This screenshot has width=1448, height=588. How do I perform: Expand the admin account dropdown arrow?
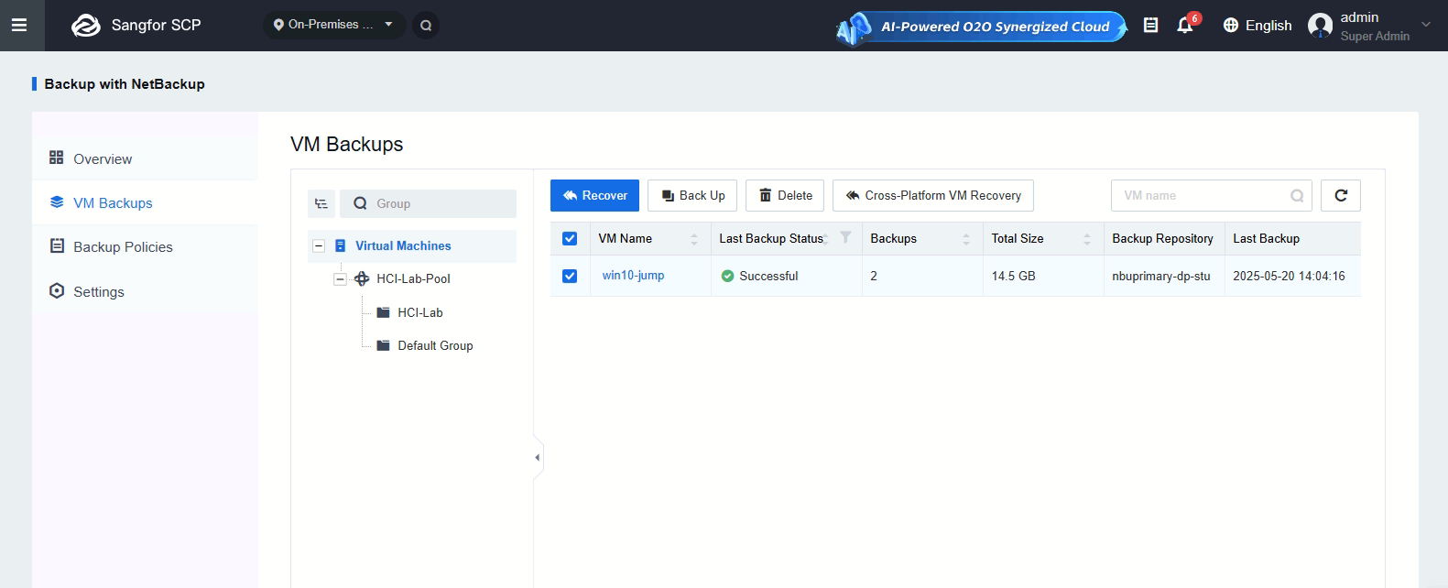point(1425,25)
